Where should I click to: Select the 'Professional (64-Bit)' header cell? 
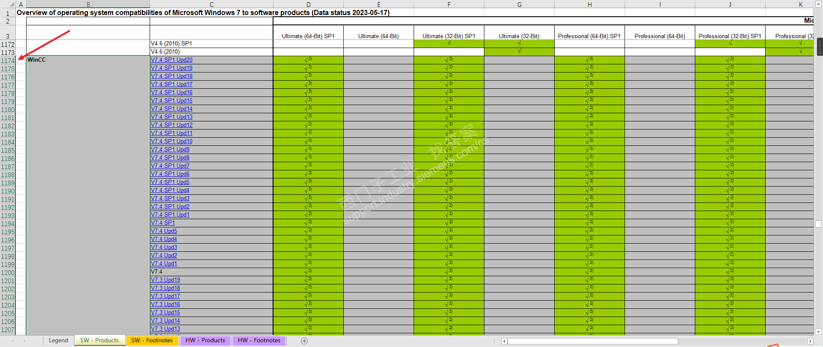click(x=660, y=33)
